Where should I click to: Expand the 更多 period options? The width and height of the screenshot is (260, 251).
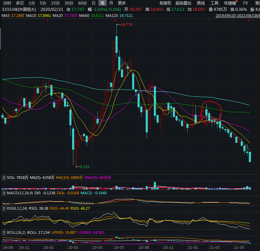pos(122,3)
